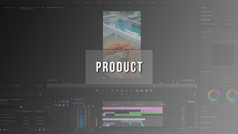Screen dimensions: 238x134
Task: Open the Essential Graphics panel
Action: click(x=207, y=12)
